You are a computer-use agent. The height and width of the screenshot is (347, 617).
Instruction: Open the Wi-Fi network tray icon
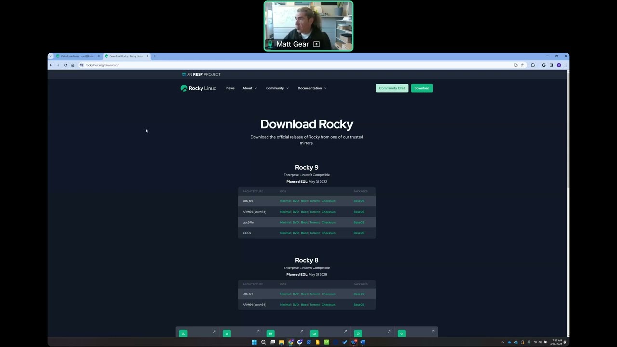[535, 342]
